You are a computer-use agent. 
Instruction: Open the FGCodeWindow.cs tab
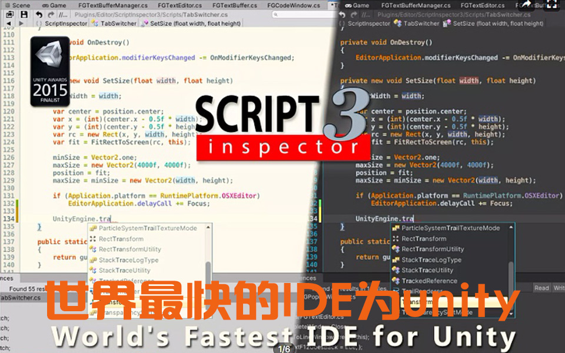pyautogui.click(x=294, y=5)
